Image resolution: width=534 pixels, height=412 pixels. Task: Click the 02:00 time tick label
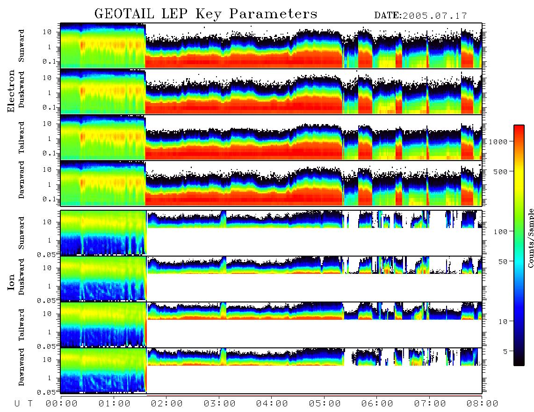coord(167,404)
